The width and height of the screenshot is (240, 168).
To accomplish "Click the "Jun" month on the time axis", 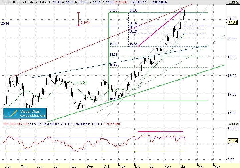I will (x=40, y=166).
